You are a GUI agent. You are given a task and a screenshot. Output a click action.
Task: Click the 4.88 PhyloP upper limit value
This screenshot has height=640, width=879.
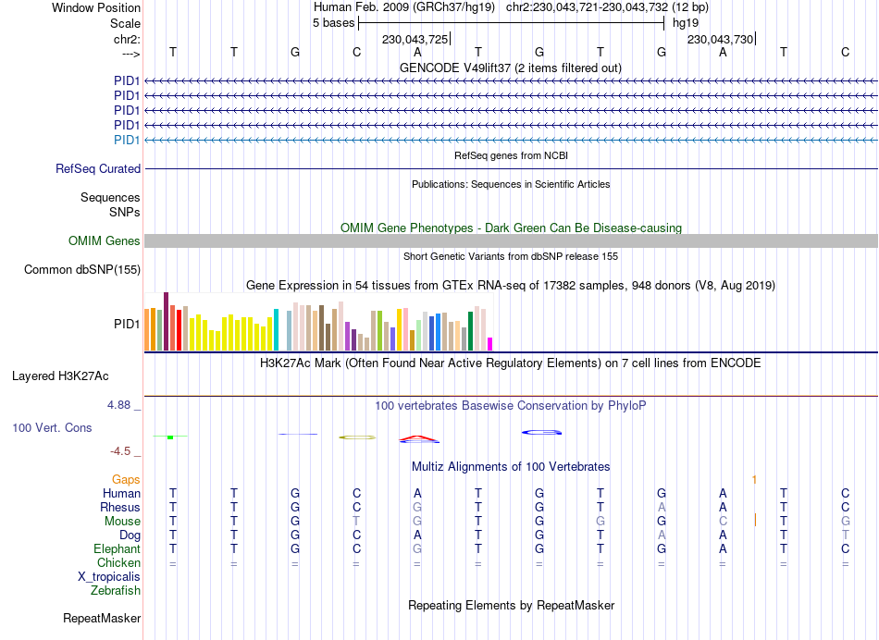tap(118, 404)
